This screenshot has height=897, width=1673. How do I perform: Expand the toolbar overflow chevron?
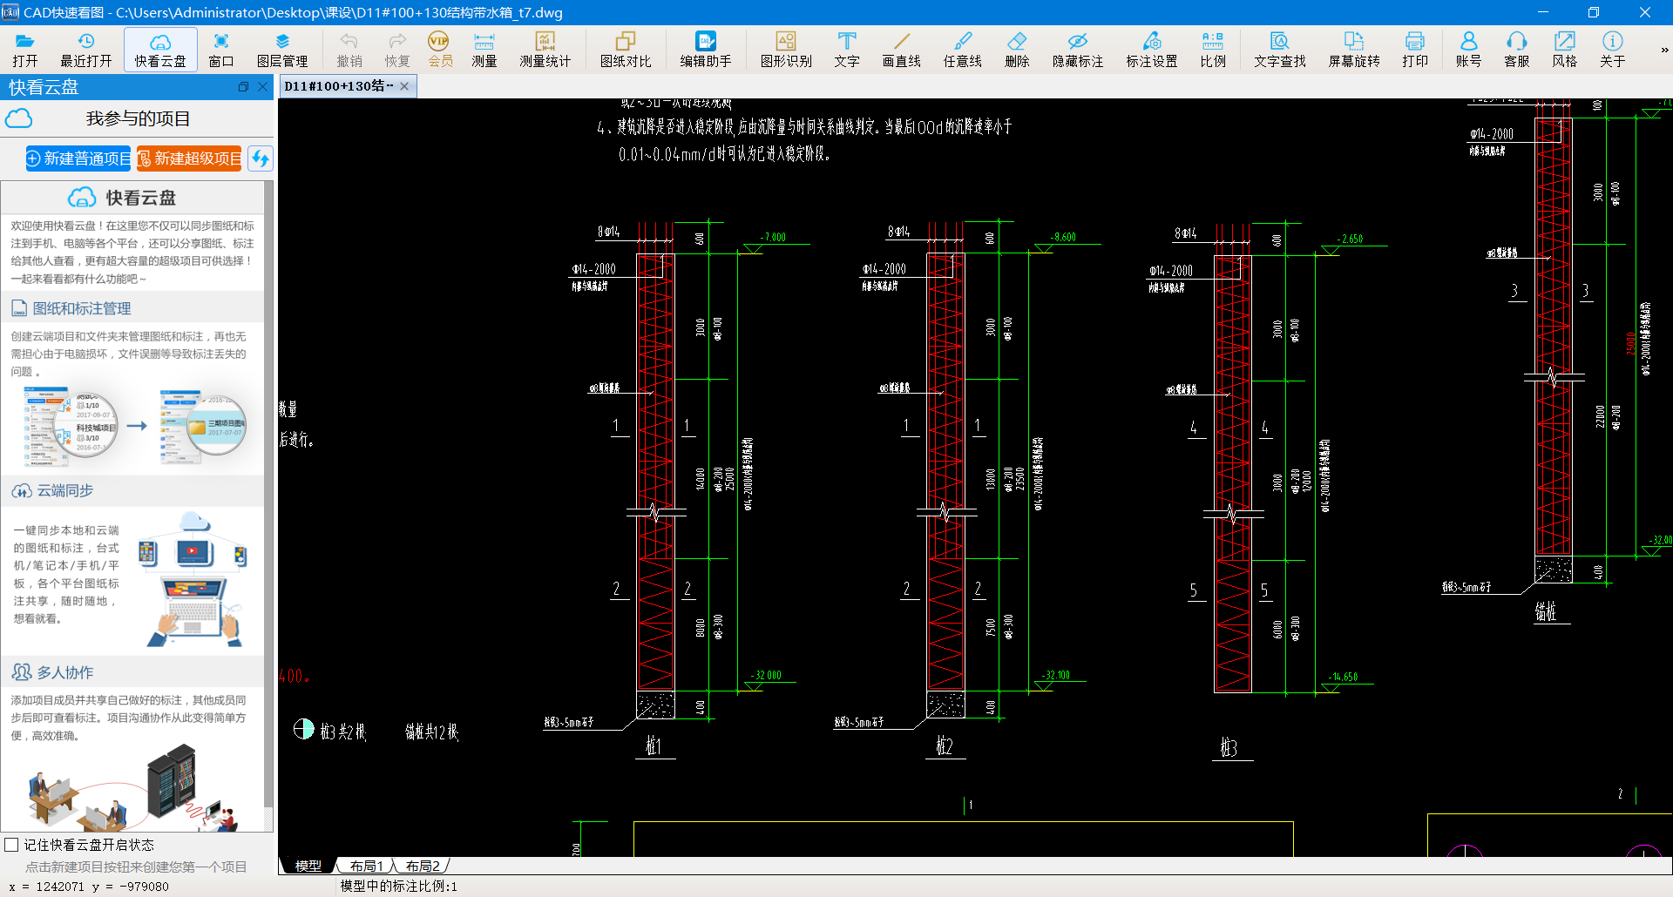point(1663,51)
